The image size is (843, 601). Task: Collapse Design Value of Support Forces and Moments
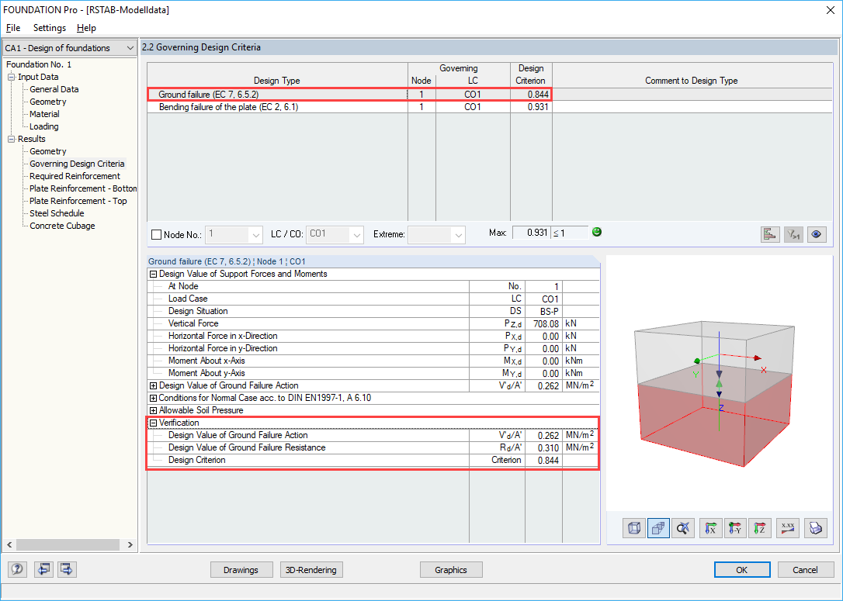click(x=153, y=274)
